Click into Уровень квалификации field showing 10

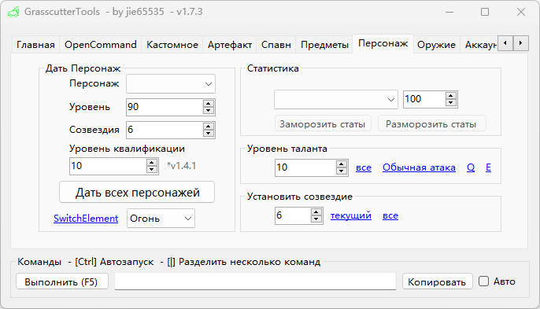pos(108,166)
